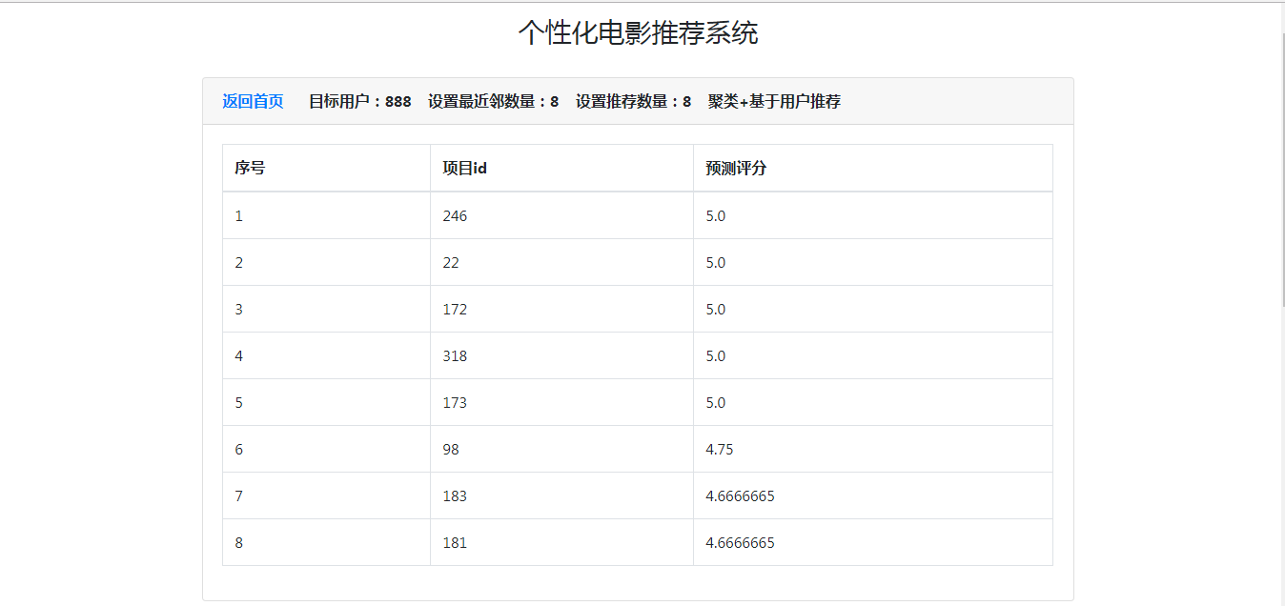This screenshot has width=1285, height=606.
Task: Click the 设置最近邻数量：8 option
Action: pos(495,101)
